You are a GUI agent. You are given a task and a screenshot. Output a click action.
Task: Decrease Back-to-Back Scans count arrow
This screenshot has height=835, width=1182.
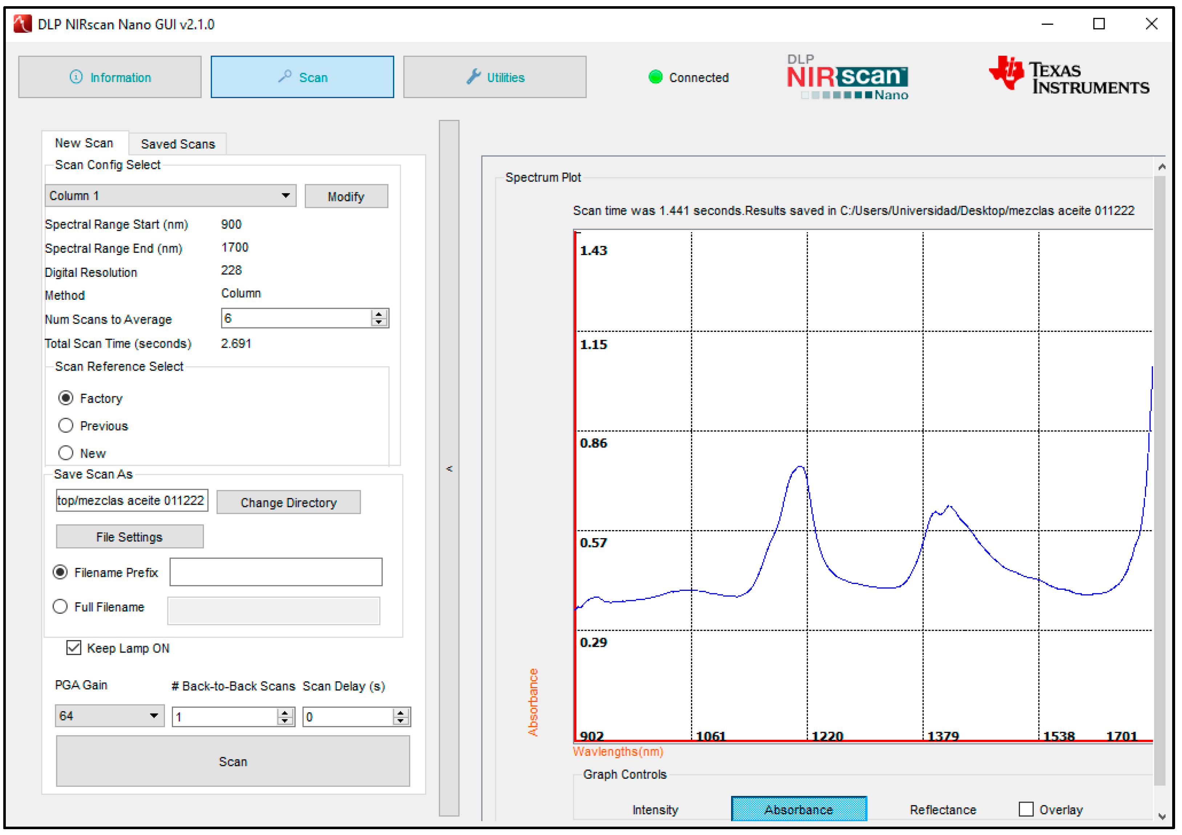tap(285, 721)
